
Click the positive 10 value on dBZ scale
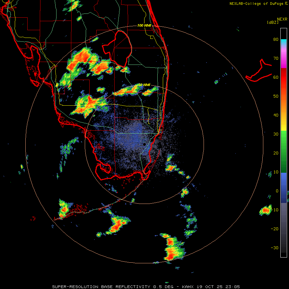pos(276,172)
